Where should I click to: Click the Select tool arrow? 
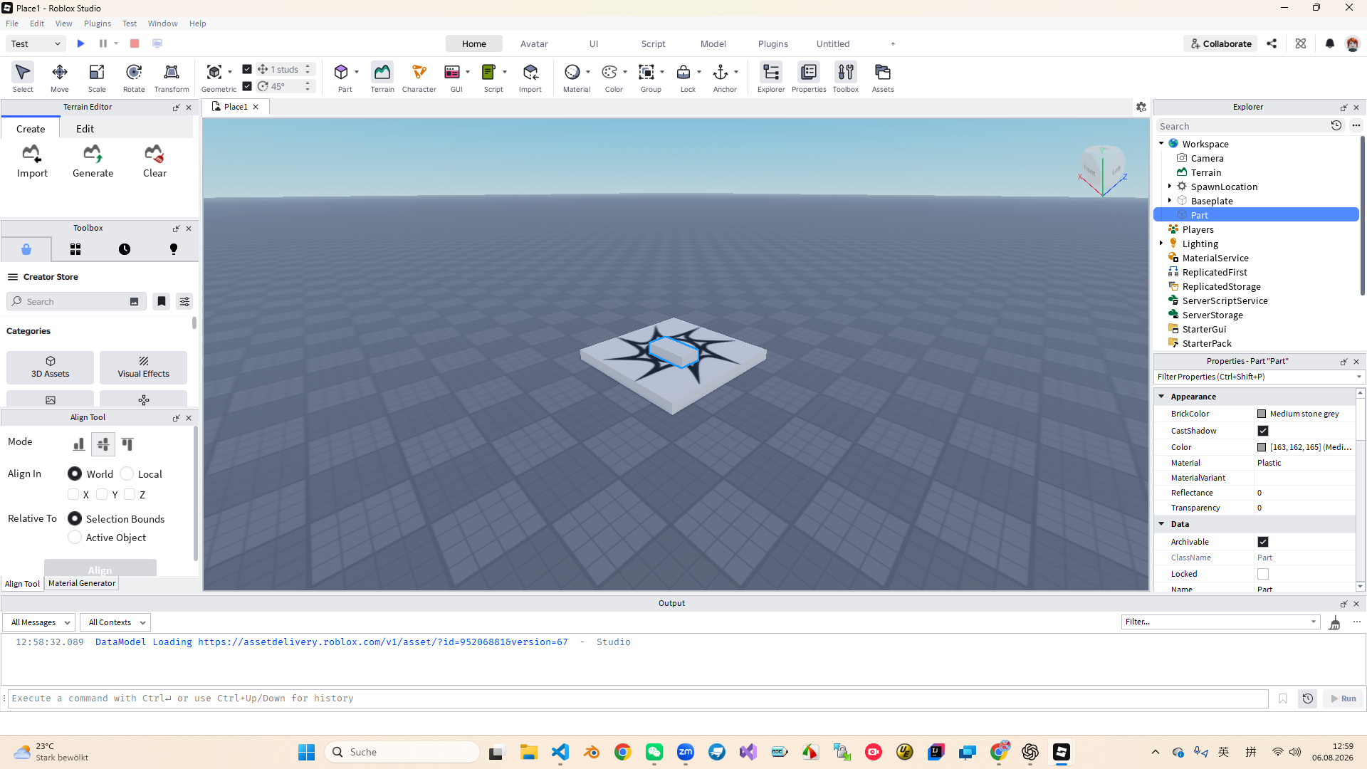pyautogui.click(x=23, y=78)
